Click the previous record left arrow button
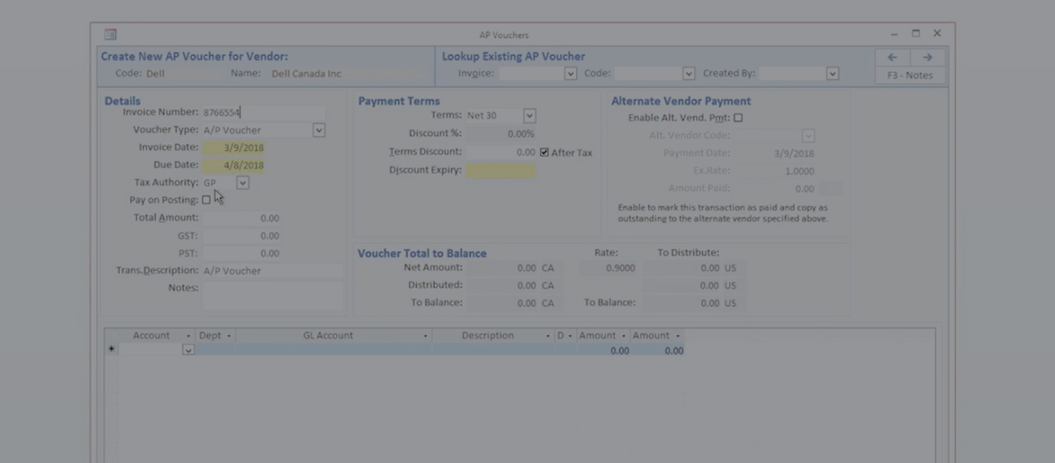This screenshot has width=1055, height=463. coord(893,57)
